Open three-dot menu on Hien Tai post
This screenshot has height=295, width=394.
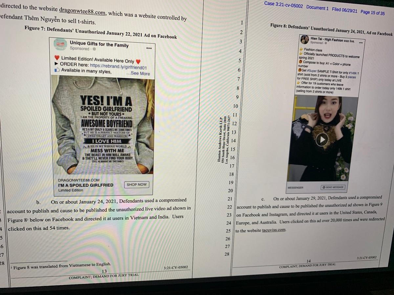361,43
